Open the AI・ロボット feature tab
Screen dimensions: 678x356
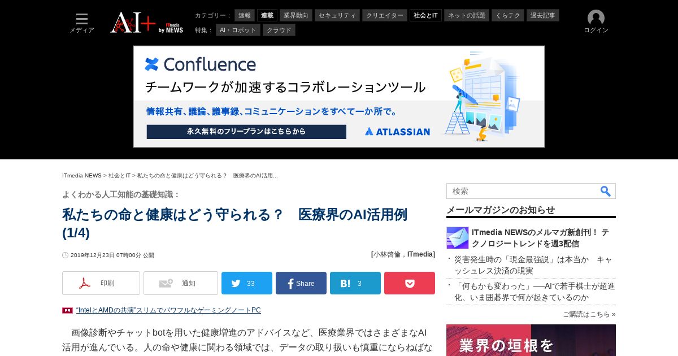[238, 30]
